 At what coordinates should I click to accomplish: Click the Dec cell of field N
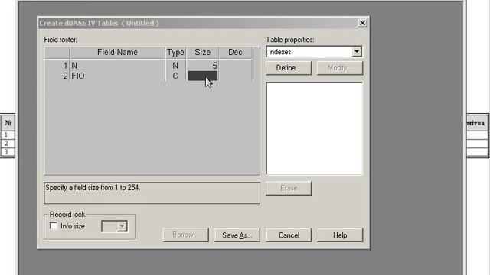click(235, 66)
